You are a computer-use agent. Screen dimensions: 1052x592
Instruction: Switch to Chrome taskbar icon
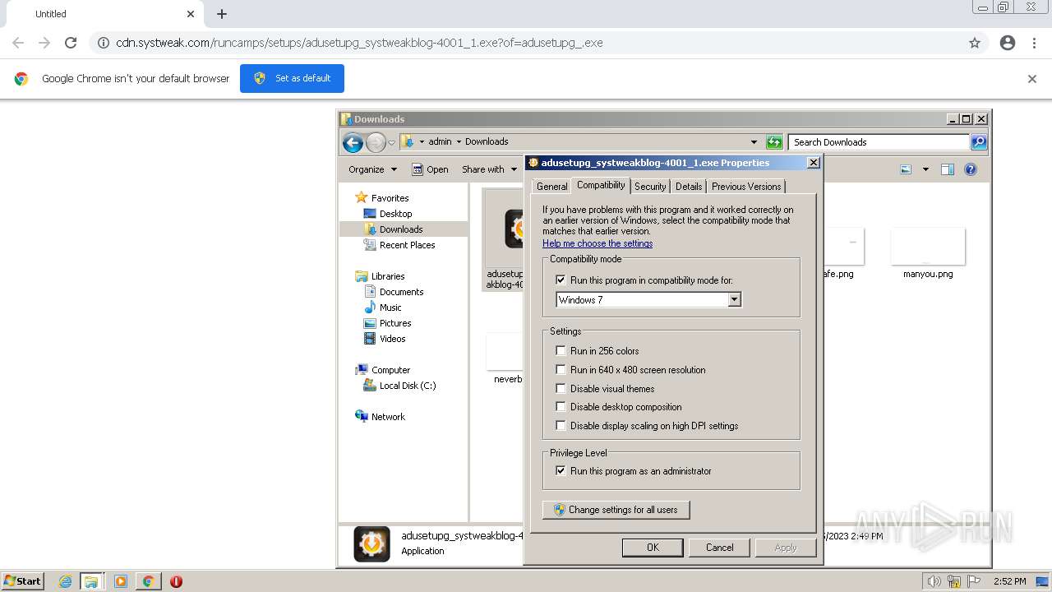tap(148, 581)
